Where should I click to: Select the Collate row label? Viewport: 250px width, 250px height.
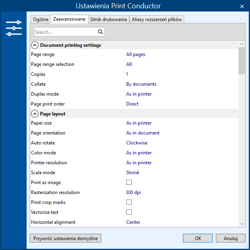(x=38, y=84)
